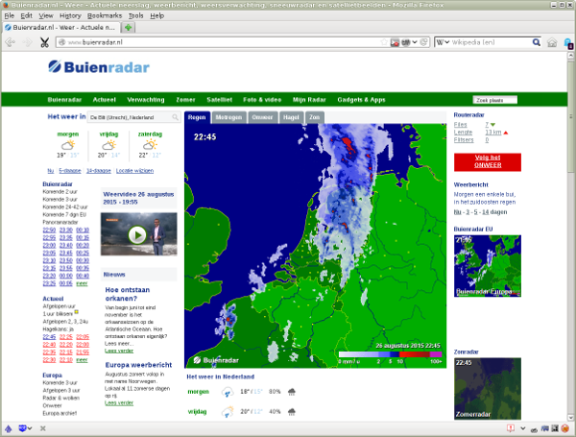The image size is (576, 437).
Task: Open the Bookmarks menu
Action: click(105, 15)
